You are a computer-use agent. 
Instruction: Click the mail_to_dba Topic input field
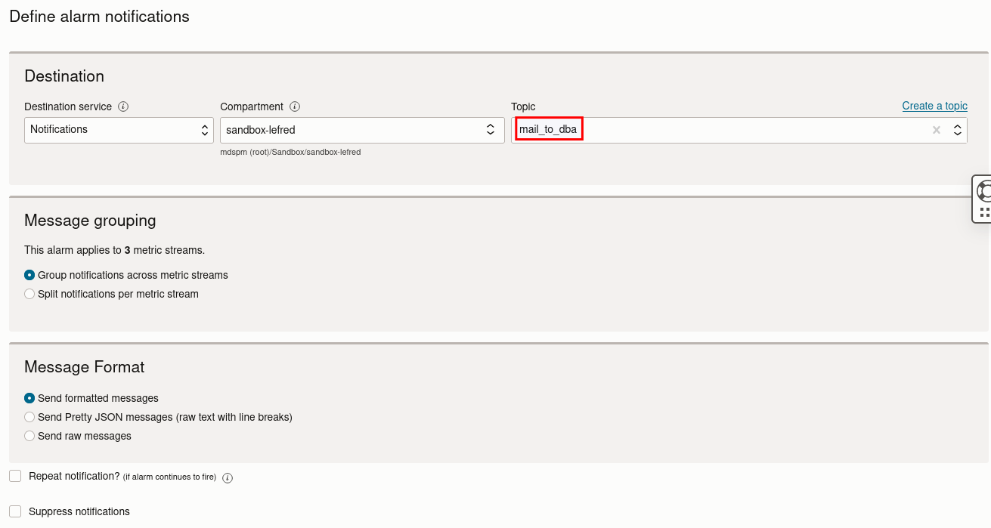[548, 128]
